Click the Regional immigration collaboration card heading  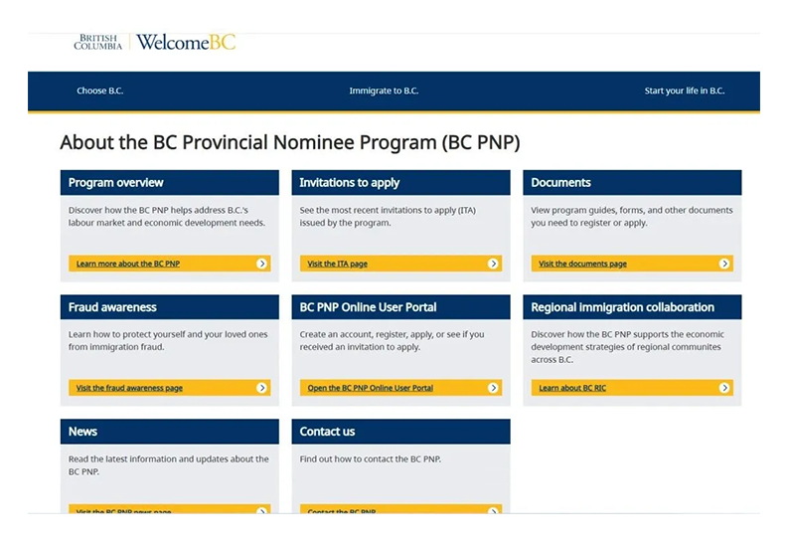click(622, 307)
